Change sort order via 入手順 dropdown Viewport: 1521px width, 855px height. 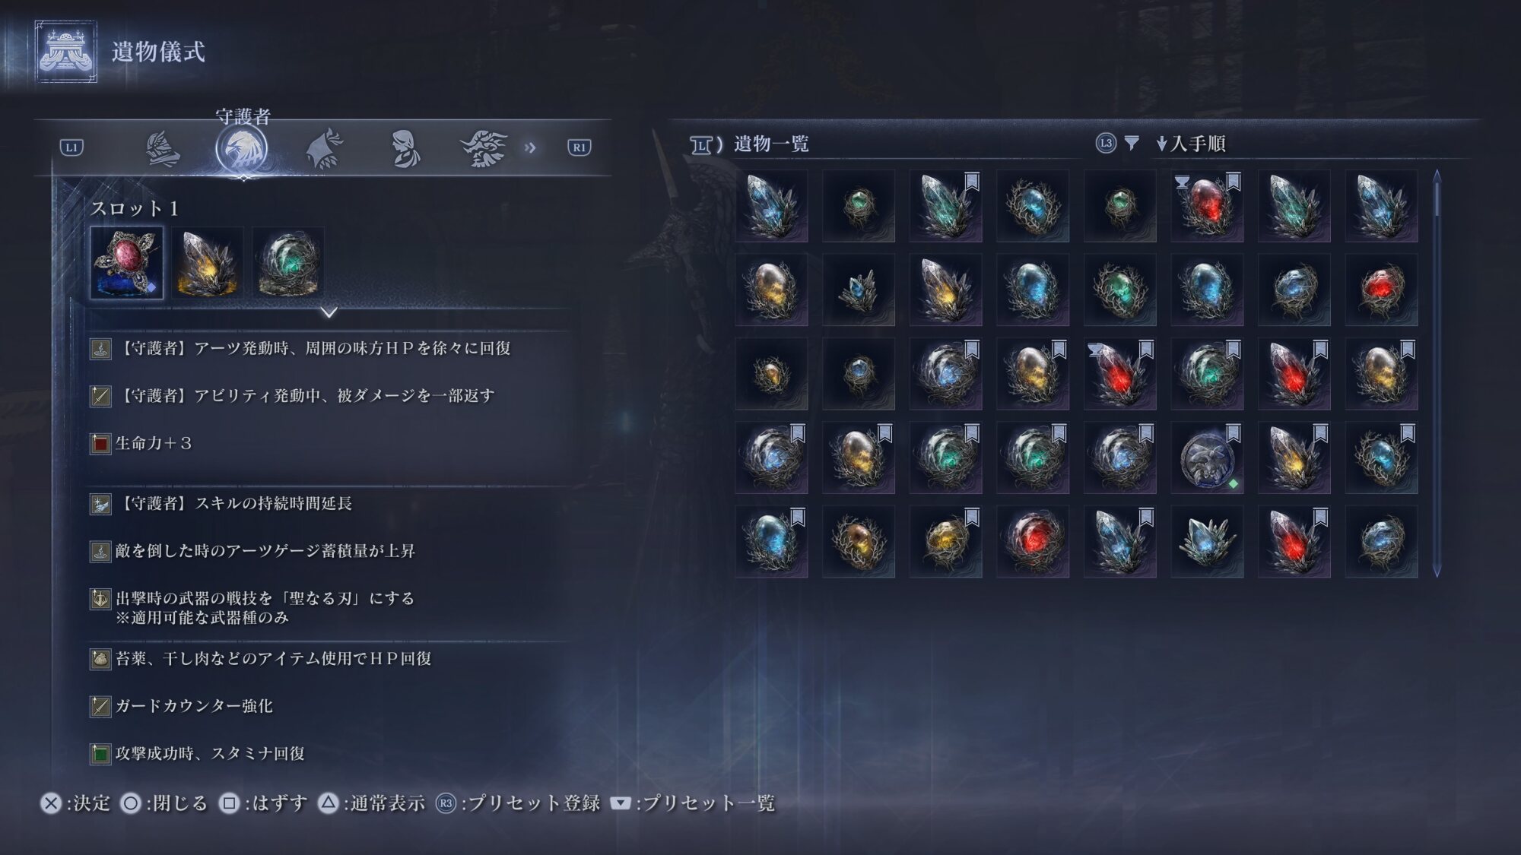(x=1191, y=143)
